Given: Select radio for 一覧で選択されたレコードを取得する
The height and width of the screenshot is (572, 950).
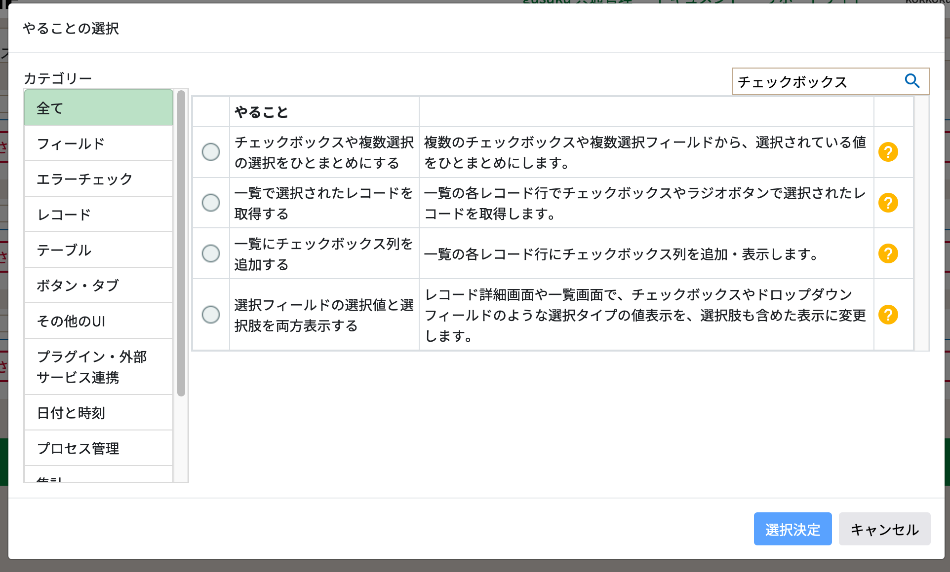Looking at the screenshot, I should tap(211, 203).
